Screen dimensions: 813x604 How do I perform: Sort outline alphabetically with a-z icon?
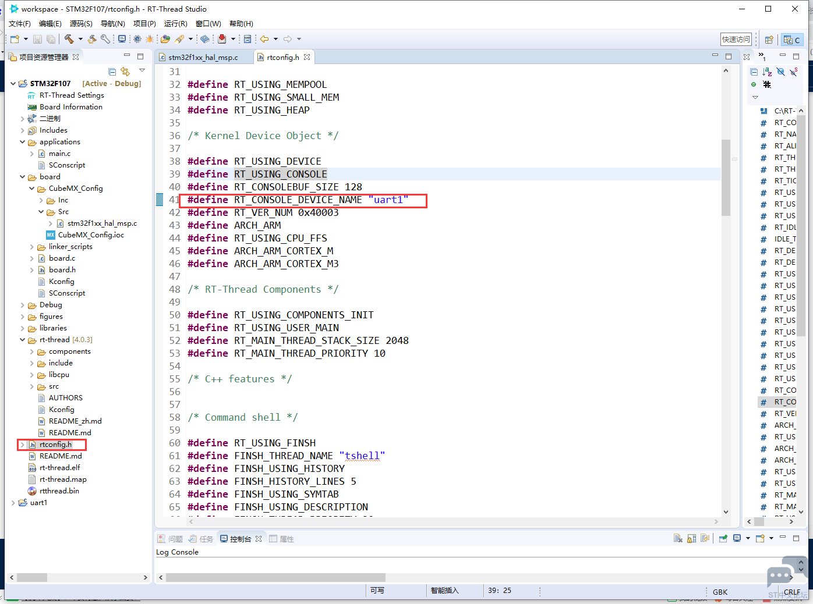click(767, 72)
